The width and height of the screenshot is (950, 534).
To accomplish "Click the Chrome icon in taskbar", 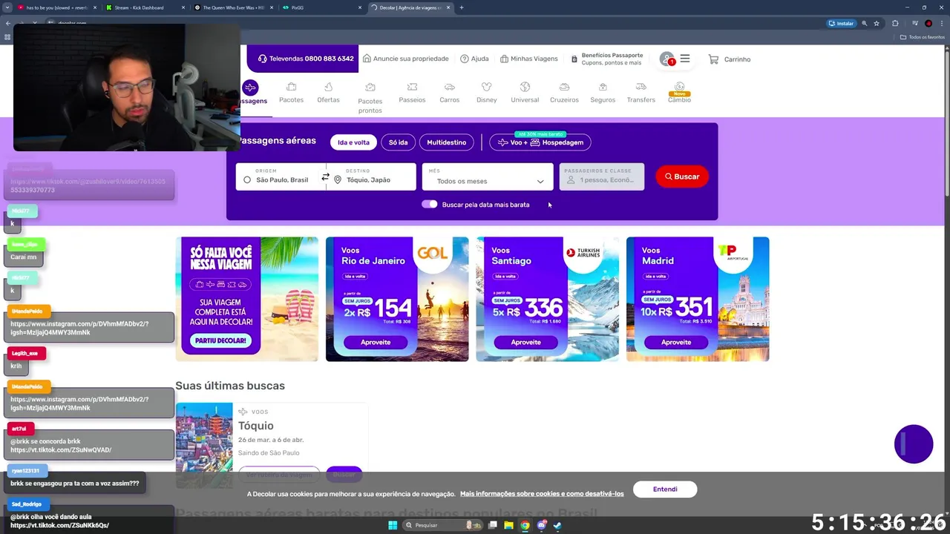I will (x=525, y=525).
